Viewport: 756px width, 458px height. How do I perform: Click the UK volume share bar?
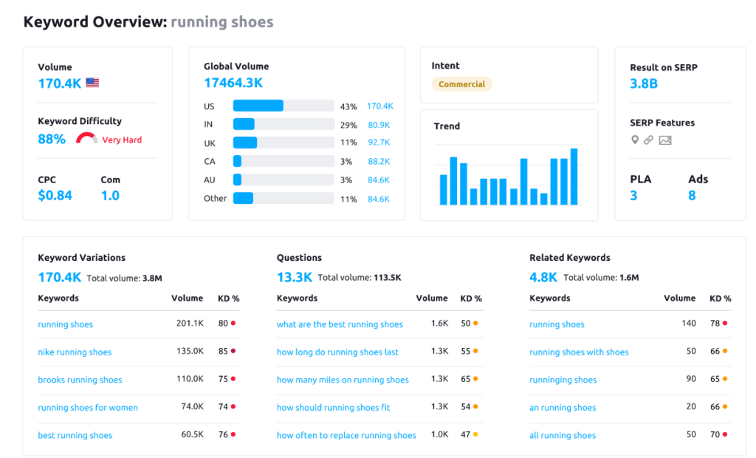point(283,143)
